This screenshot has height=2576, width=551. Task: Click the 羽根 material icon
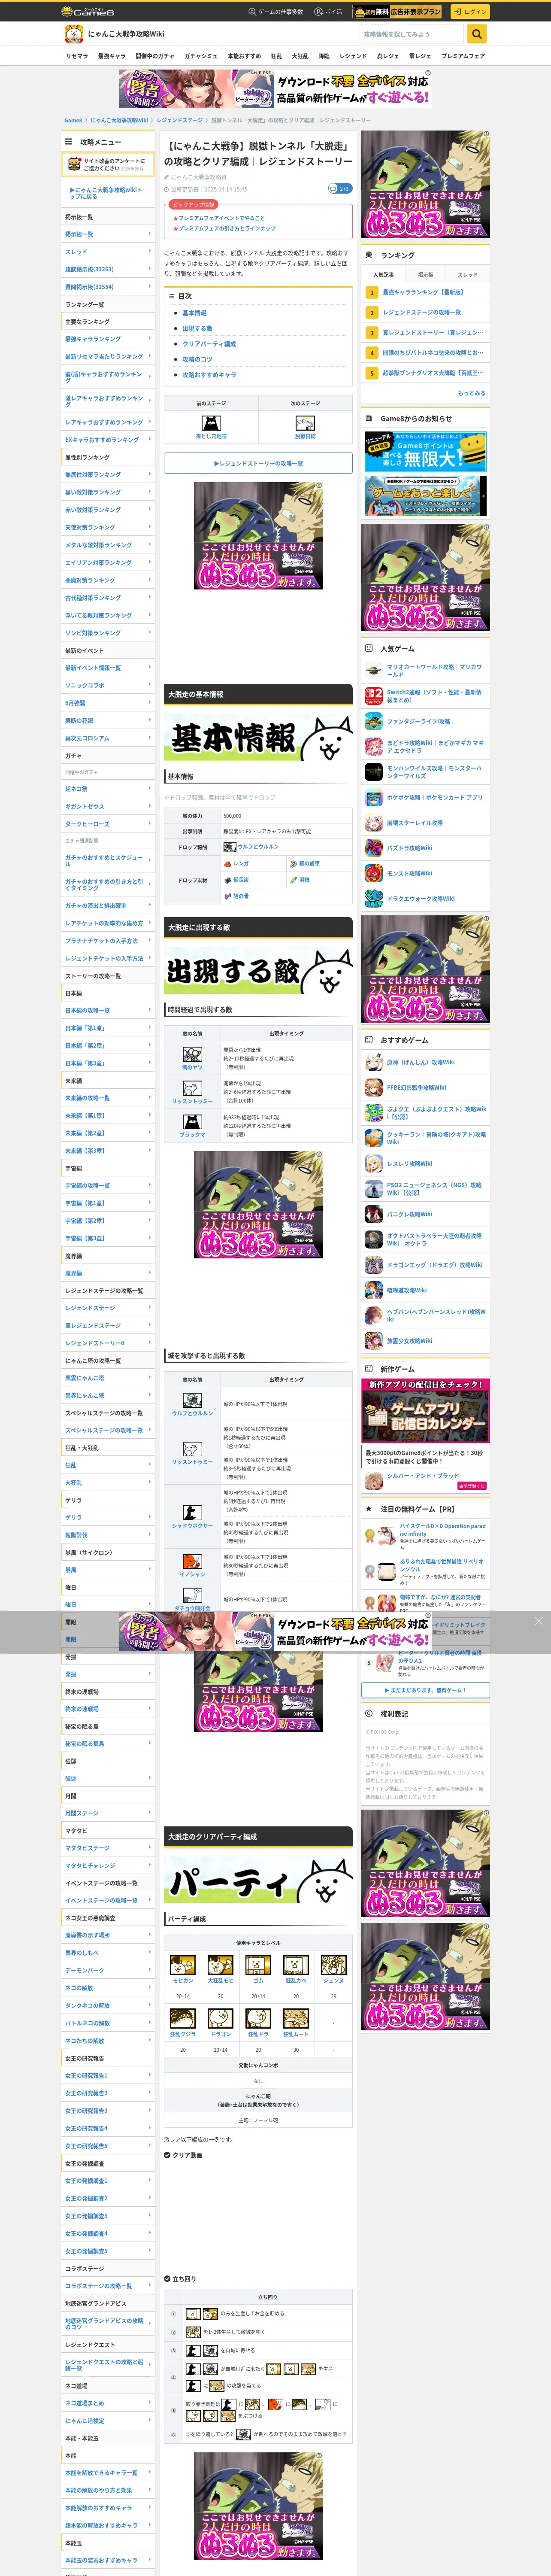tap(294, 880)
